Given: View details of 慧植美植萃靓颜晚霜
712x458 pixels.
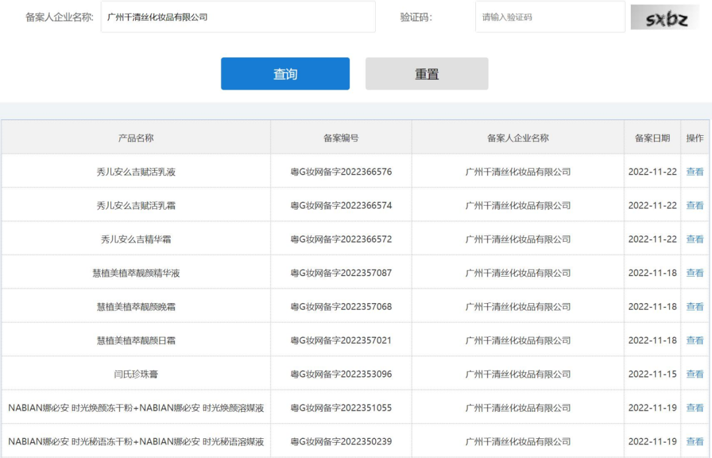Looking at the screenshot, I should (x=695, y=306).
